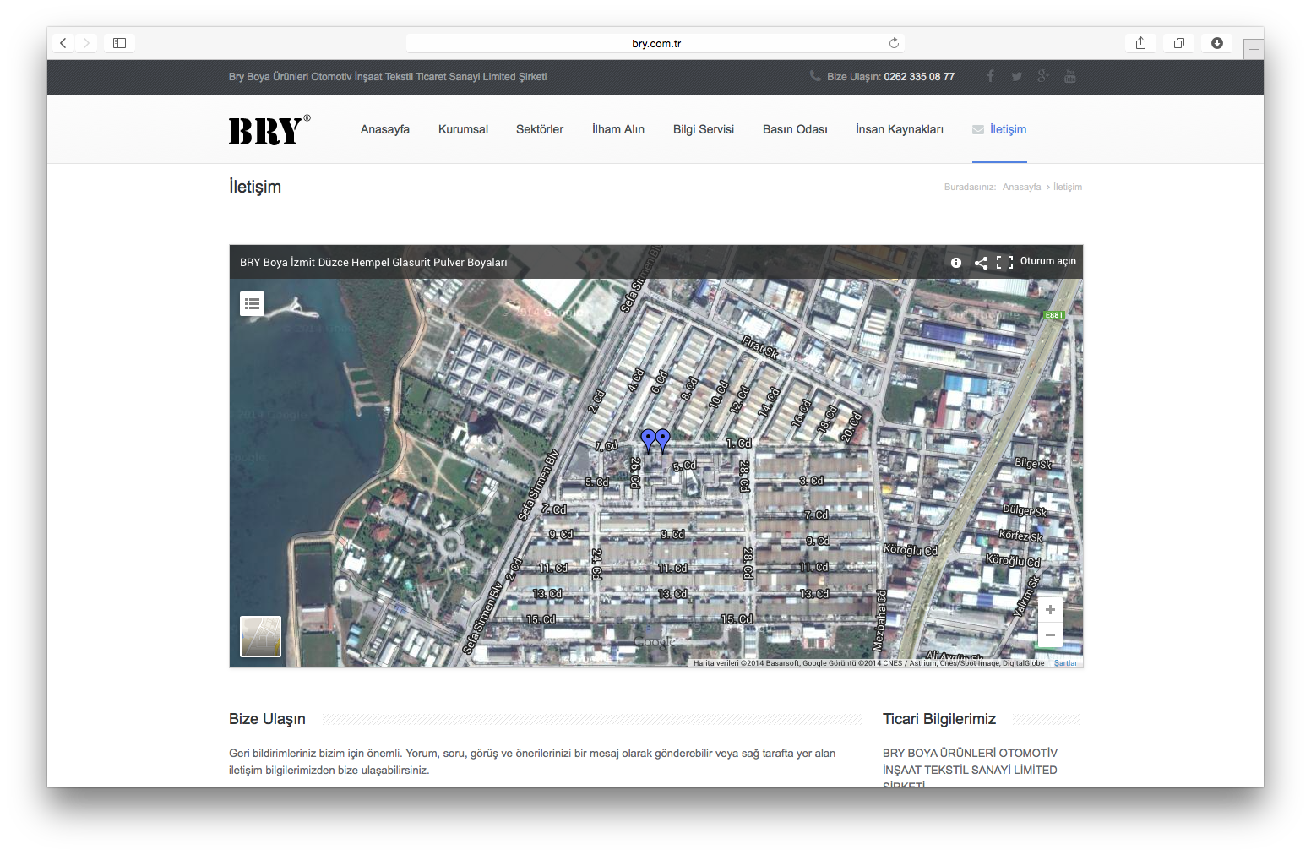View the map in fullscreen
The image size is (1311, 855).
(x=1004, y=263)
